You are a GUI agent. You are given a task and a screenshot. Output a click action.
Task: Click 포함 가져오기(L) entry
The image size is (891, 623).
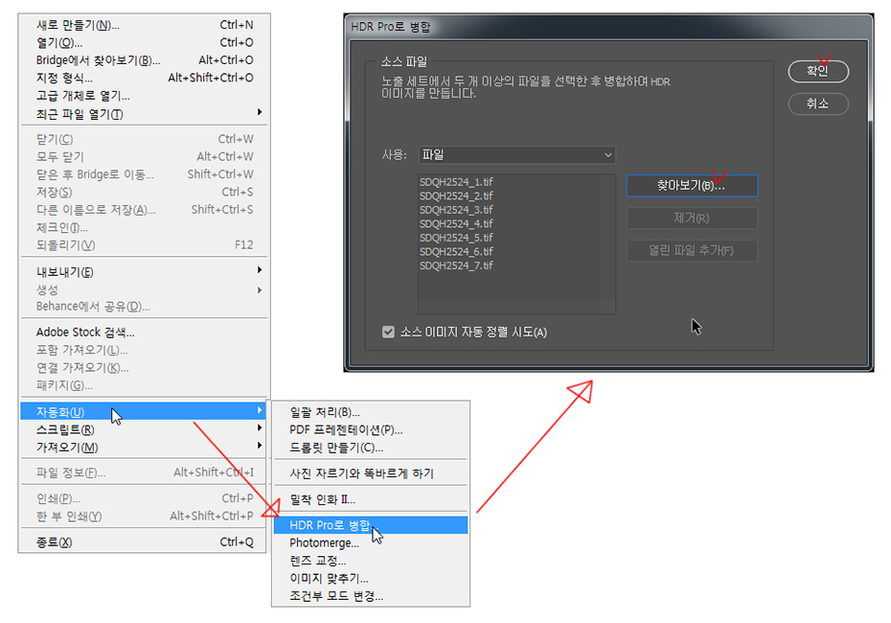pyautogui.click(x=145, y=350)
